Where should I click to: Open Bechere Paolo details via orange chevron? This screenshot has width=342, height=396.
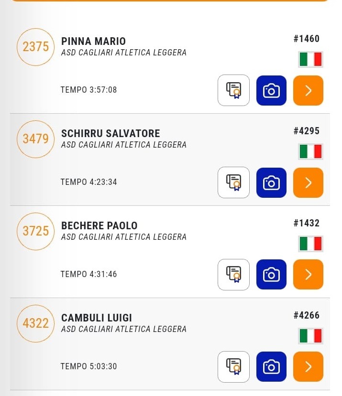308,275
